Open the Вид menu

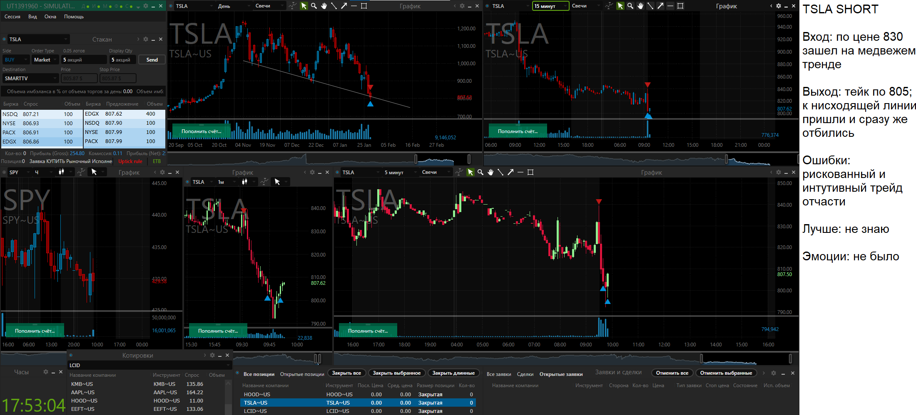(x=32, y=17)
